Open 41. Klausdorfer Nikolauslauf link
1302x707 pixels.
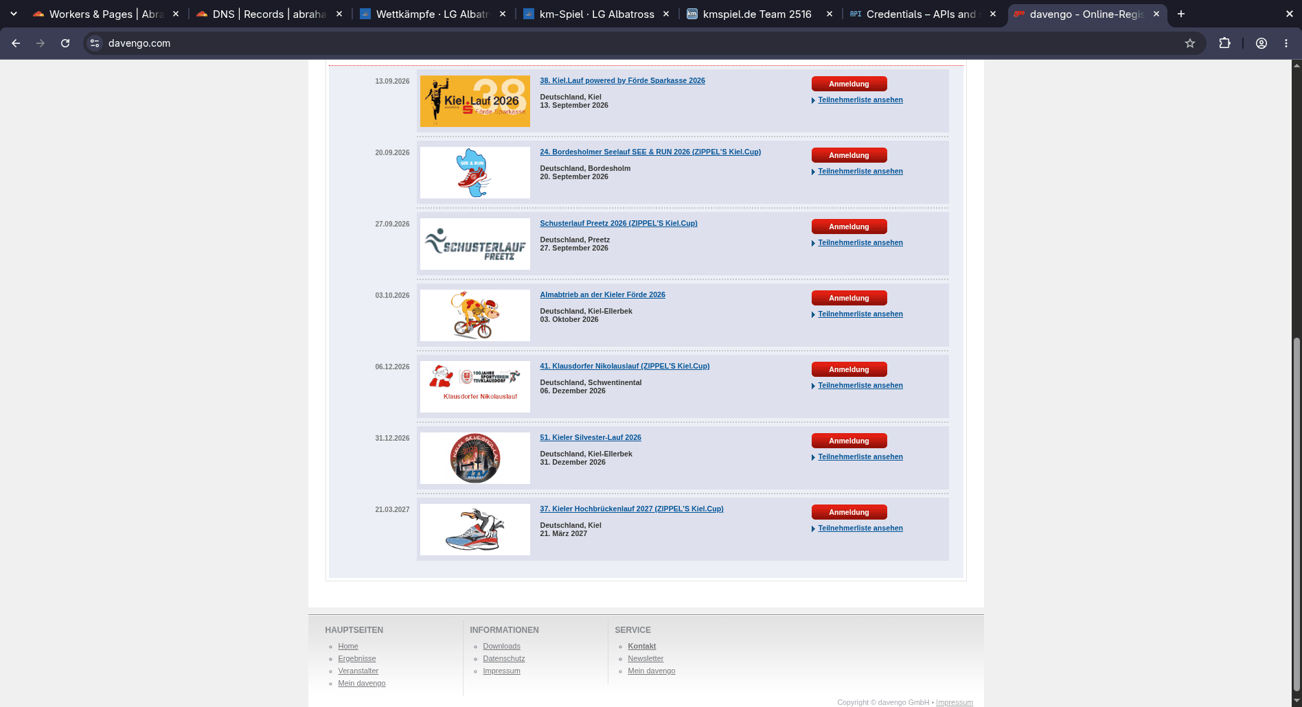click(x=624, y=366)
